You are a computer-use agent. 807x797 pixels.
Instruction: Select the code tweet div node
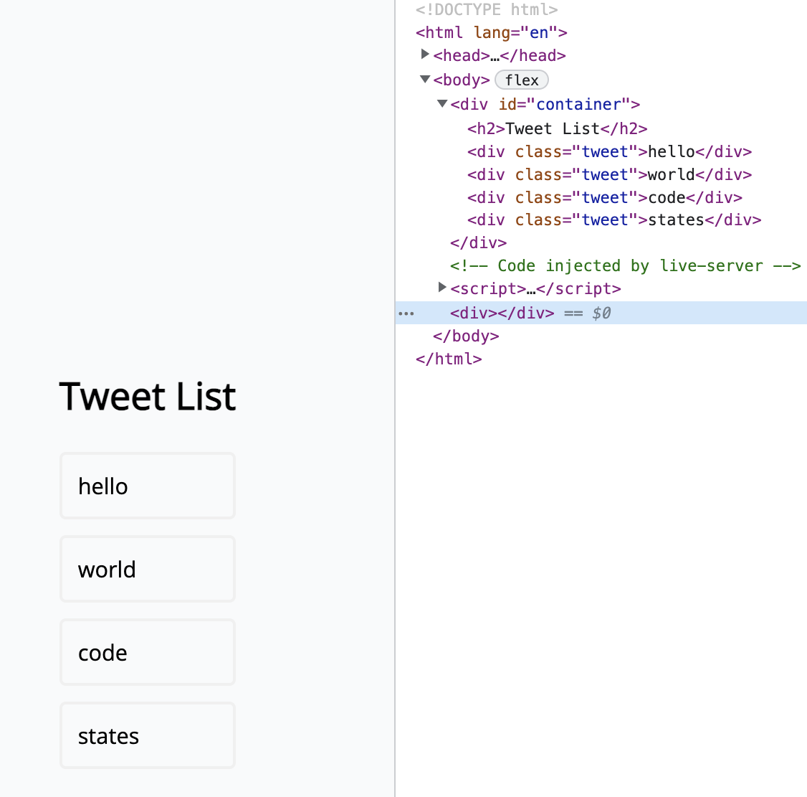(x=604, y=197)
